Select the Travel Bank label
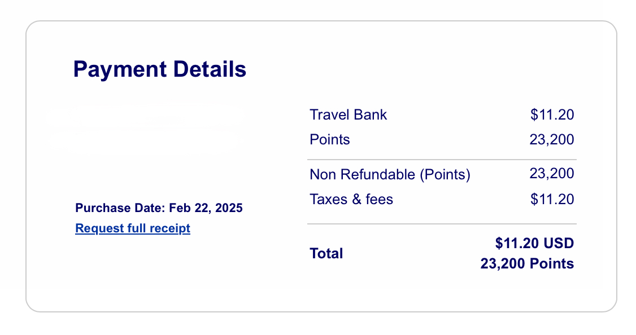This screenshot has height=335, width=636. pos(349,115)
